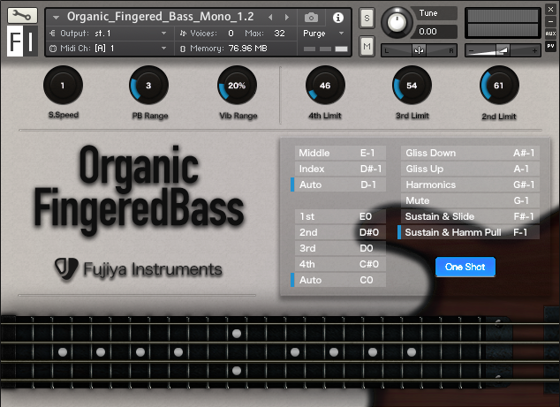Image resolution: width=560 pixels, height=407 pixels.
Task: Expand the Output st. 1 dropdown
Action: tap(163, 34)
